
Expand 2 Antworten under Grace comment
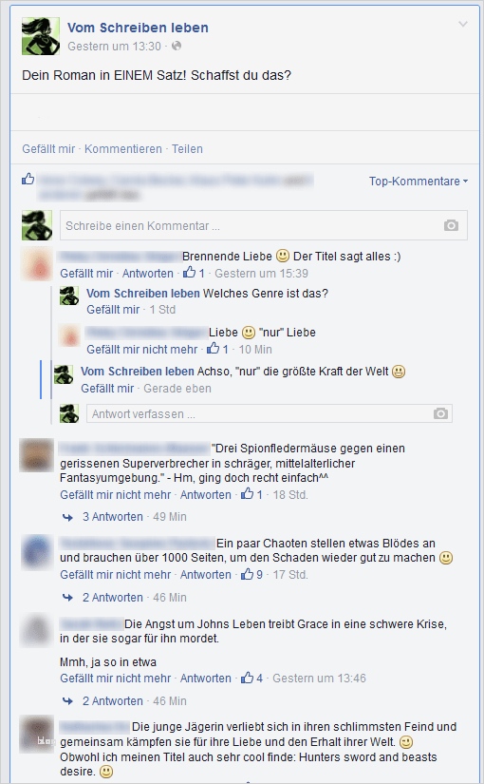coord(112,700)
